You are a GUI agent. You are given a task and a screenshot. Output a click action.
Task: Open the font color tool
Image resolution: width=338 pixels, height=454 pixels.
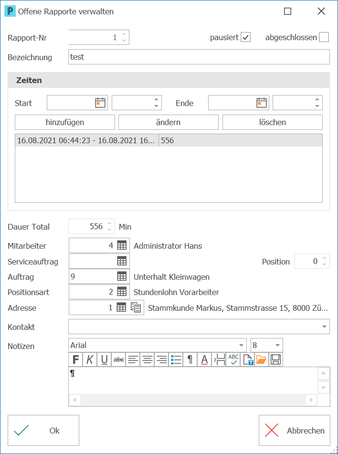tap(204, 359)
